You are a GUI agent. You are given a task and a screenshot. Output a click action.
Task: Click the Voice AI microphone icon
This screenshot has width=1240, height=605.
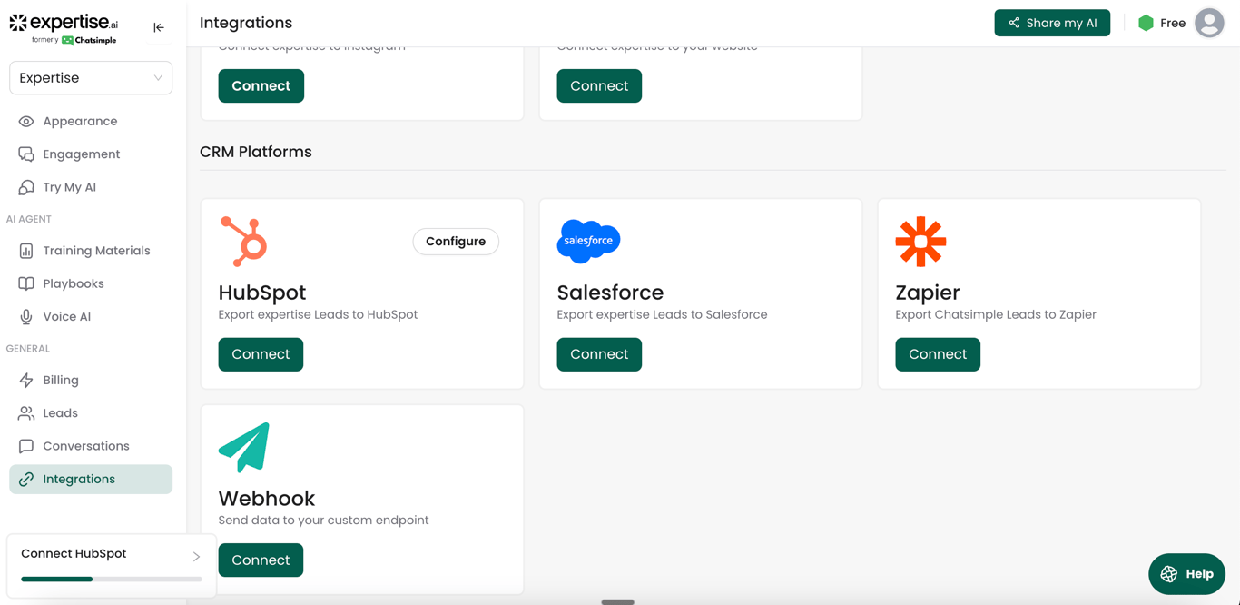point(26,317)
